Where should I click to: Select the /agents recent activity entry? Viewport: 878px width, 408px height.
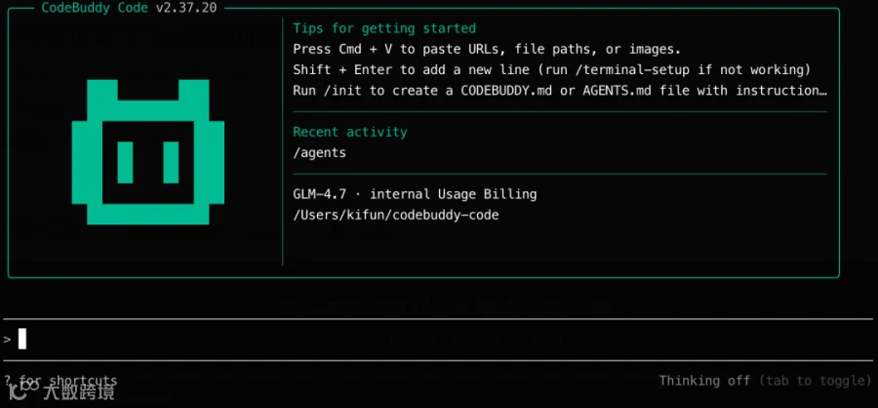coord(319,152)
